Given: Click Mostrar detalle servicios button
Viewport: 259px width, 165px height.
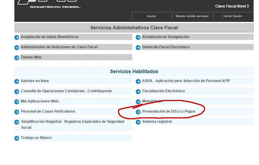Looking at the screenshot, I should [192, 16].
